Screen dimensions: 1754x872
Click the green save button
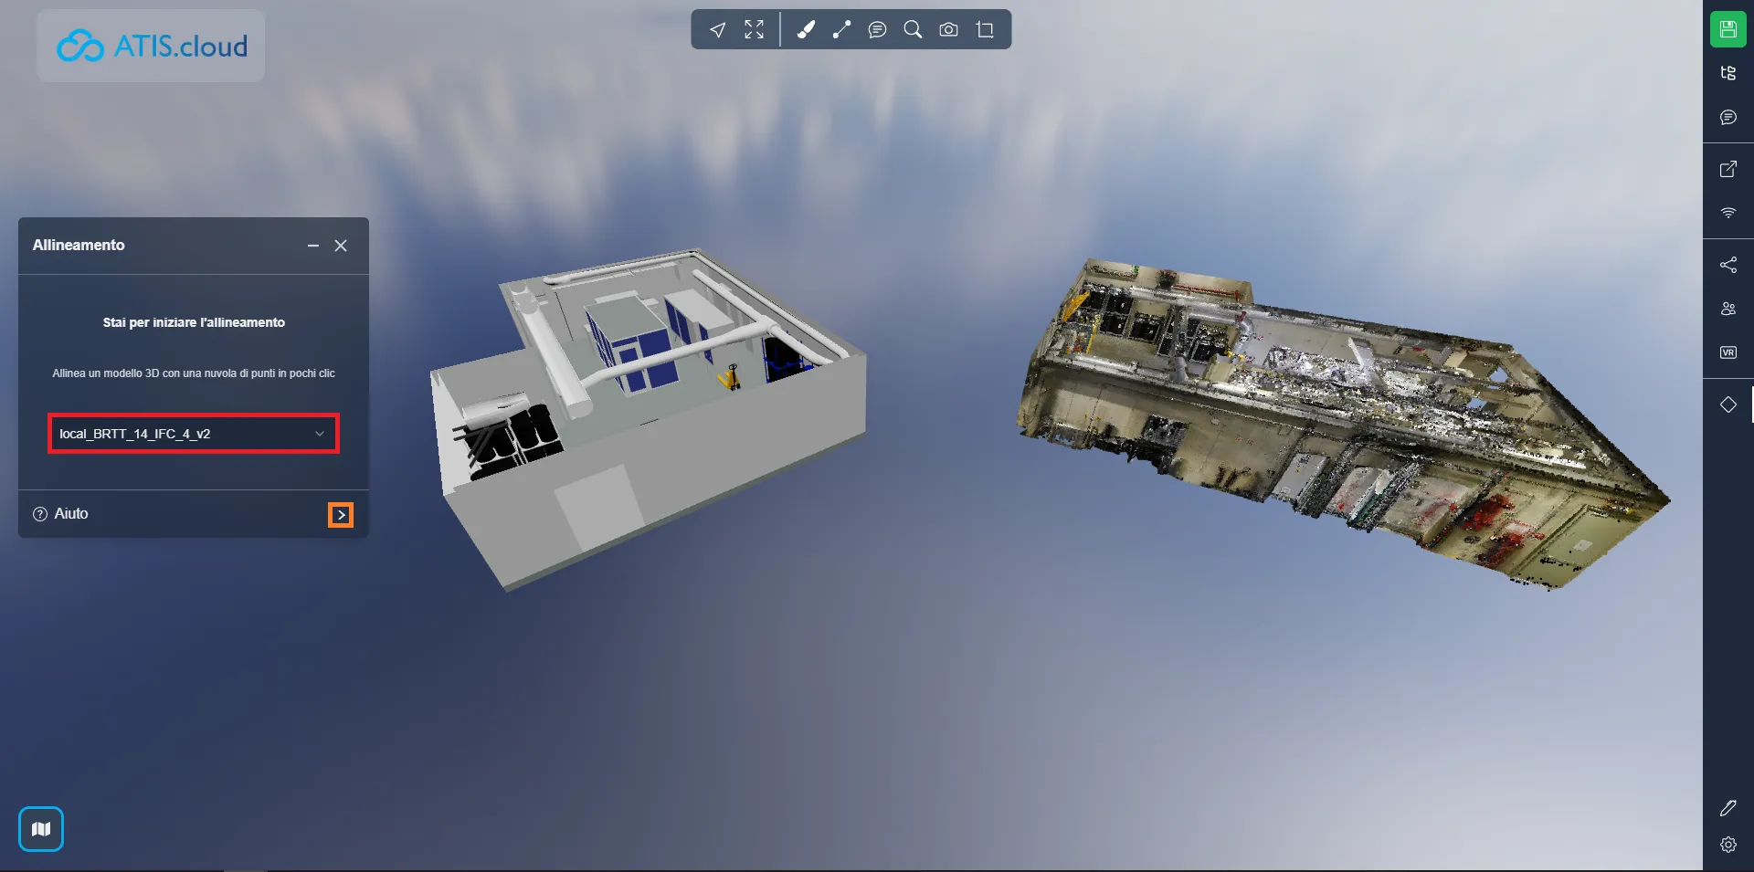point(1728,29)
